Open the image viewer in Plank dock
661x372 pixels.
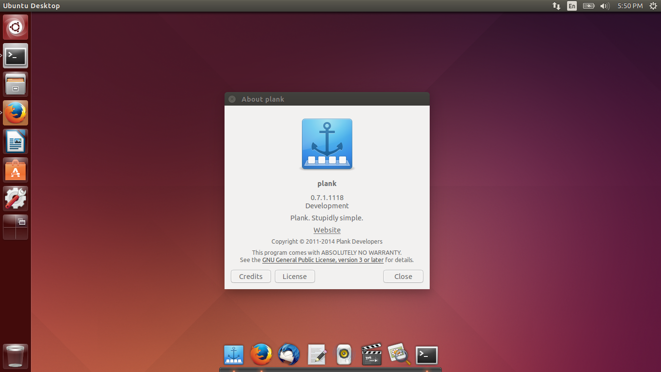click(399, 355)
